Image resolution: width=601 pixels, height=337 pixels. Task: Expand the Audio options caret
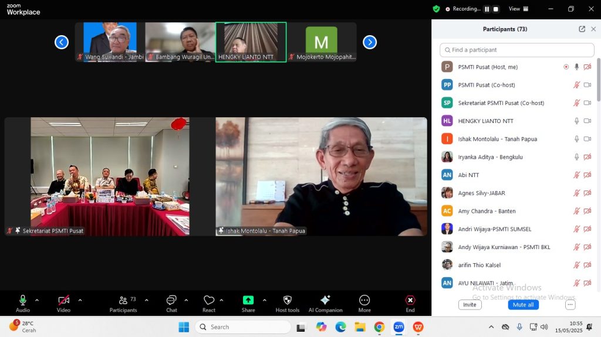click(x=37, y=300)
